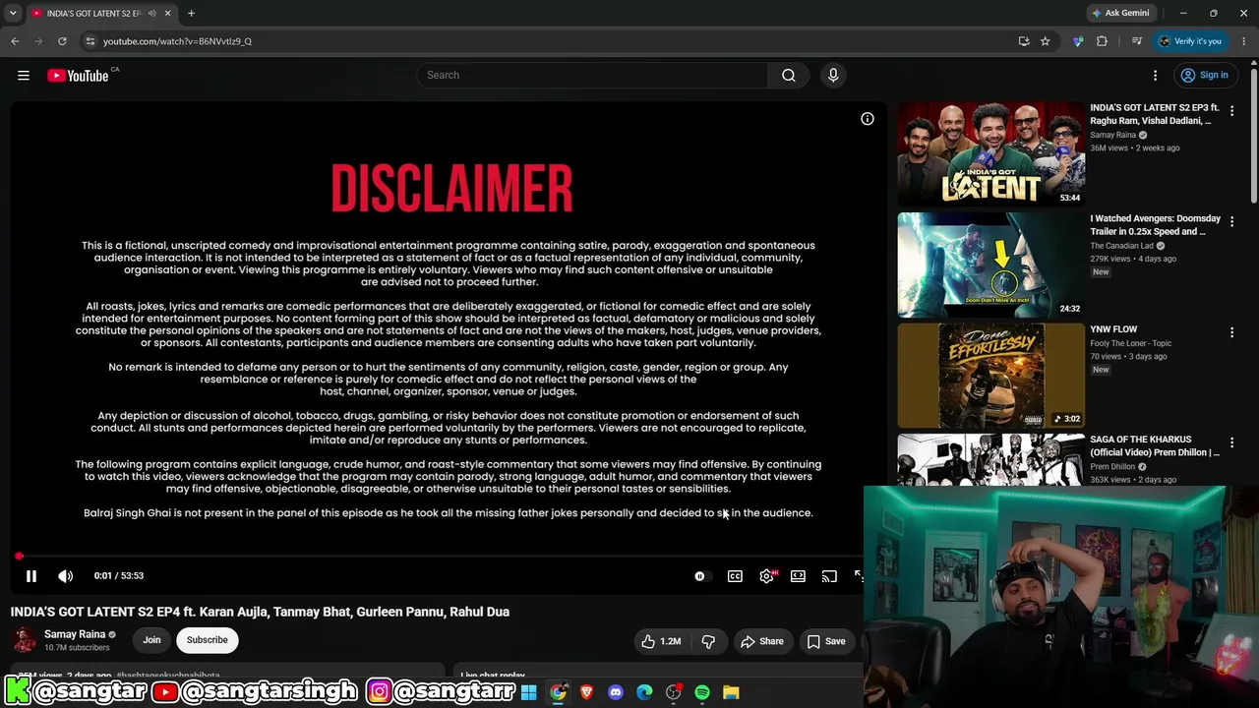Open the YouTube guide hamburger menu
This screenshot has height=708, width=1259.
(x=24, y=76)
